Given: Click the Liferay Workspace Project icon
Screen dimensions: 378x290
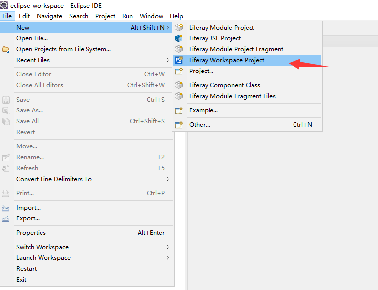Looking at the screenshot, I should pos(179,60).
